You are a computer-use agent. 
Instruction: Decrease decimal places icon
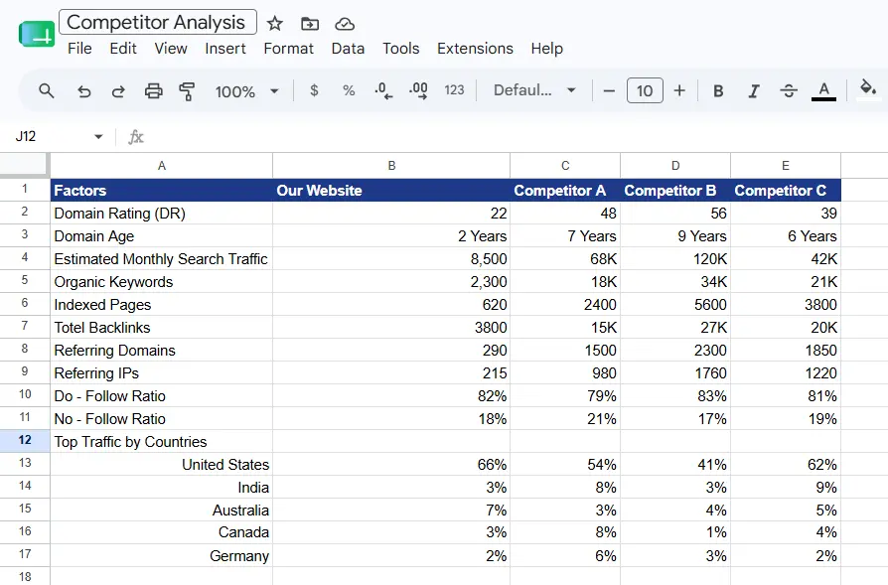[383, 90]
